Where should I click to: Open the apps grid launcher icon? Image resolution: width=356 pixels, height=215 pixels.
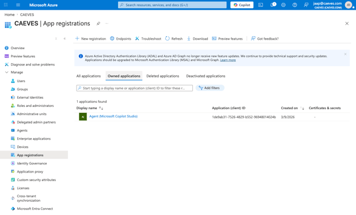[x=6, y=5]
